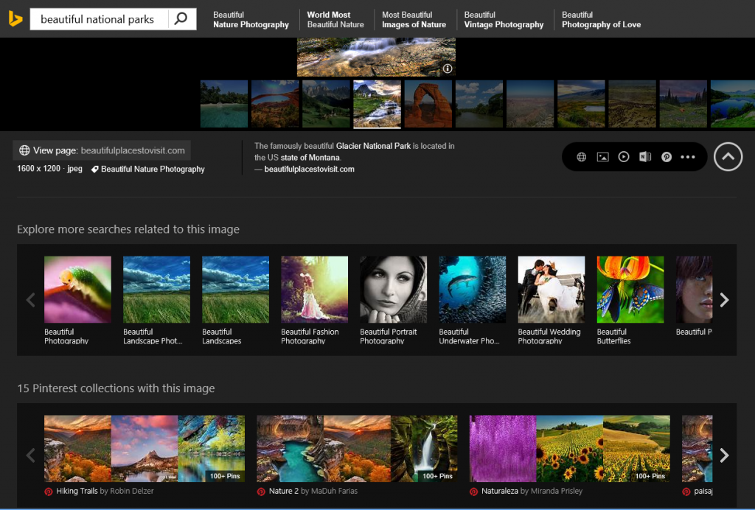The width and height of the screenshot is (755, 510).
Task: Collapse the image view with the circular chevron
Action: [x=728, y=156]
